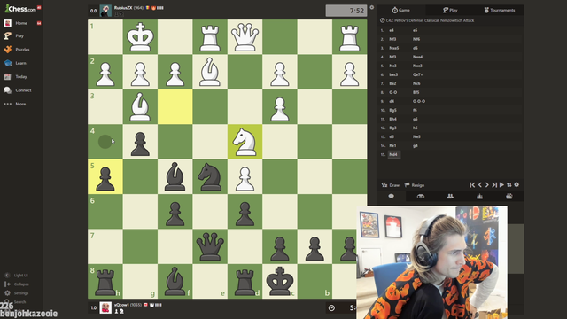Select the move Nxe5 in the list
The height and width of the screenshot is (319, 567).
click(x=394, y=48)
